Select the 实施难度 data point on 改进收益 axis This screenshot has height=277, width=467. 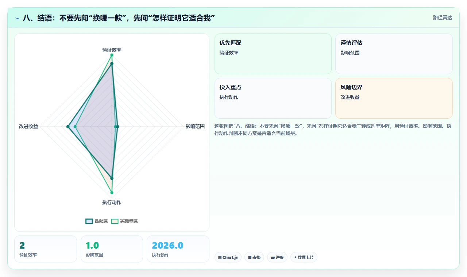click(75, 127)
